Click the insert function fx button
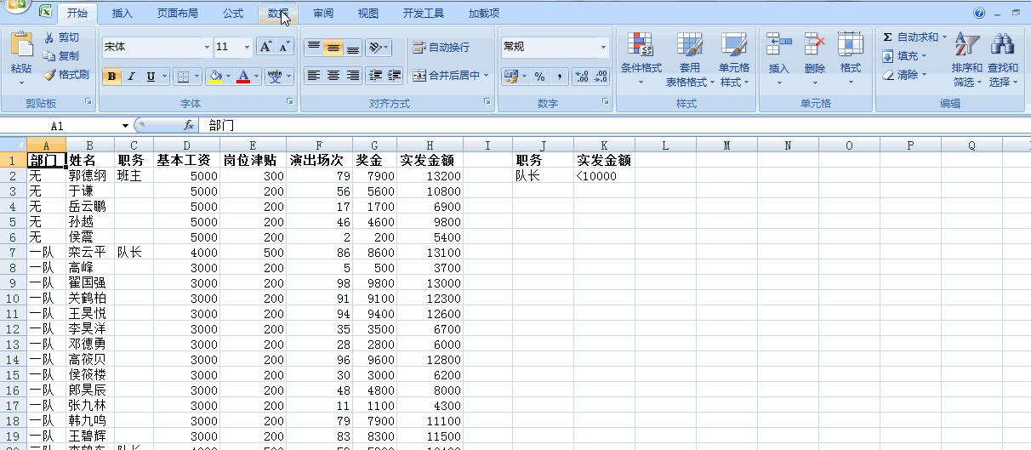1031x450 pixels. pos(189,125)
